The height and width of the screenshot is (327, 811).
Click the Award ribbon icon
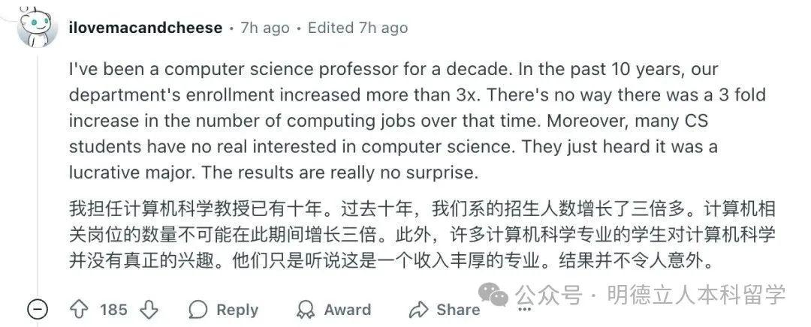[x=306, y=310]
